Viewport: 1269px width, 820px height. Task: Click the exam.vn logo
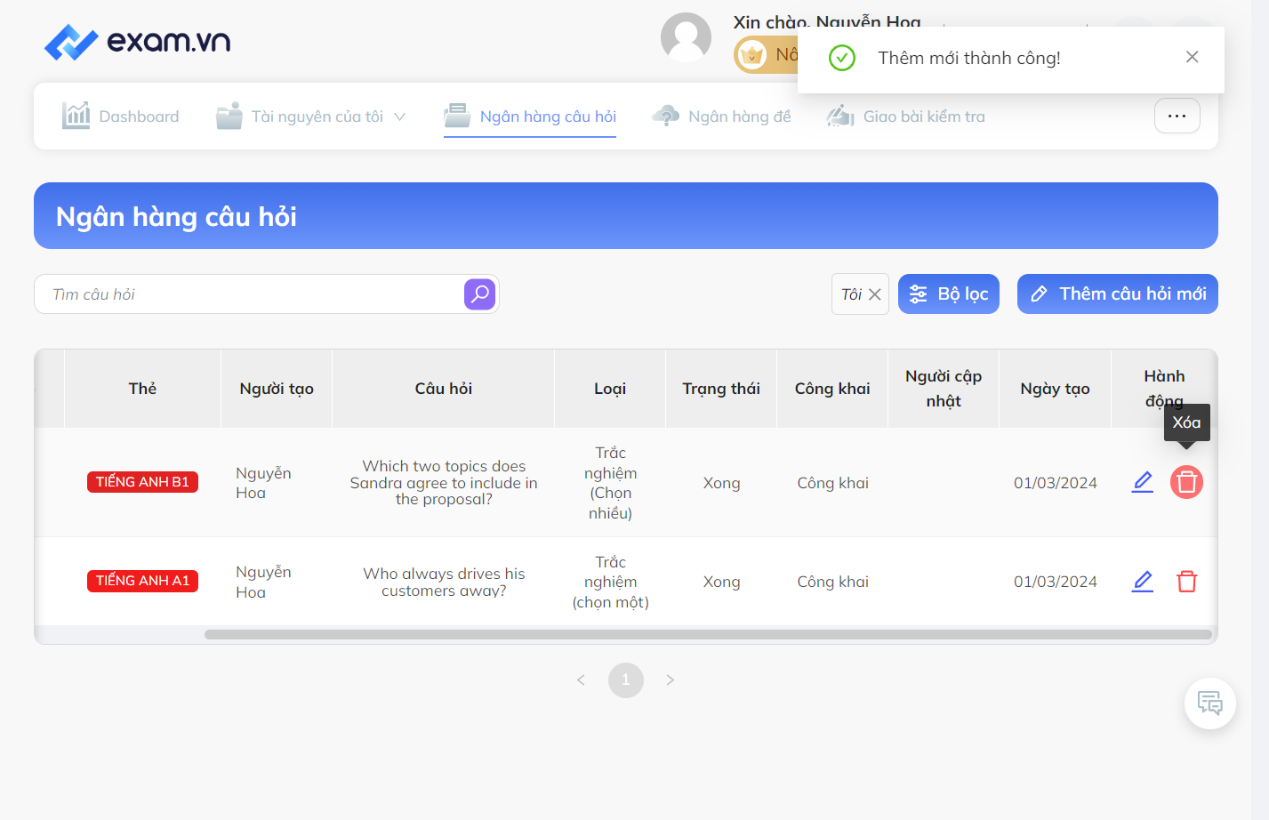(x=138, y=42)
